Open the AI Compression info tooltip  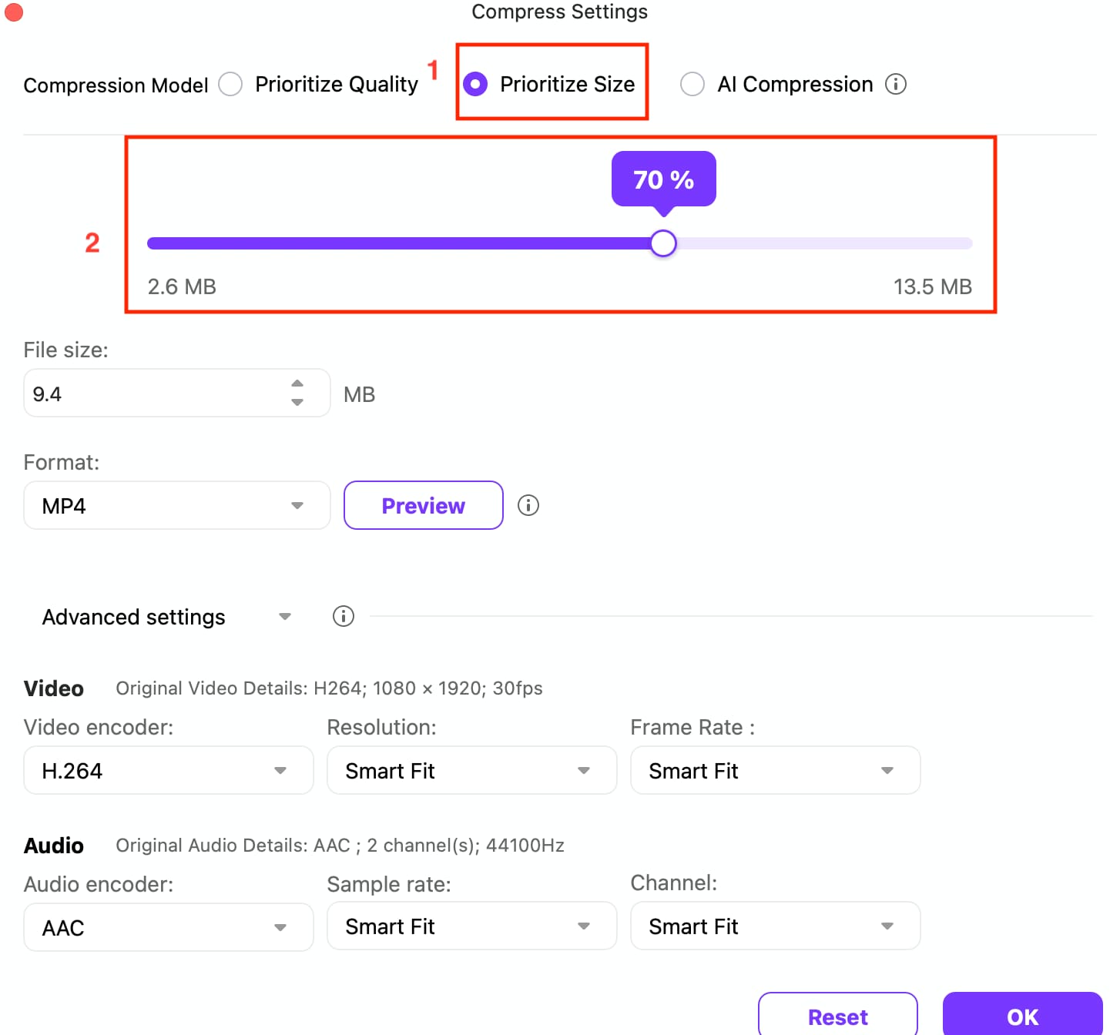click(x=896, y=84)
